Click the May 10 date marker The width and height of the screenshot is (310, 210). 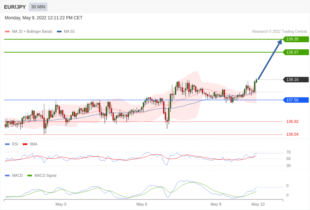coord(258,204)
